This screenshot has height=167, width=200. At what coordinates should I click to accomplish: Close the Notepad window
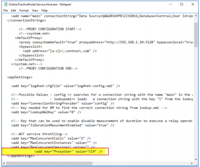193,4
